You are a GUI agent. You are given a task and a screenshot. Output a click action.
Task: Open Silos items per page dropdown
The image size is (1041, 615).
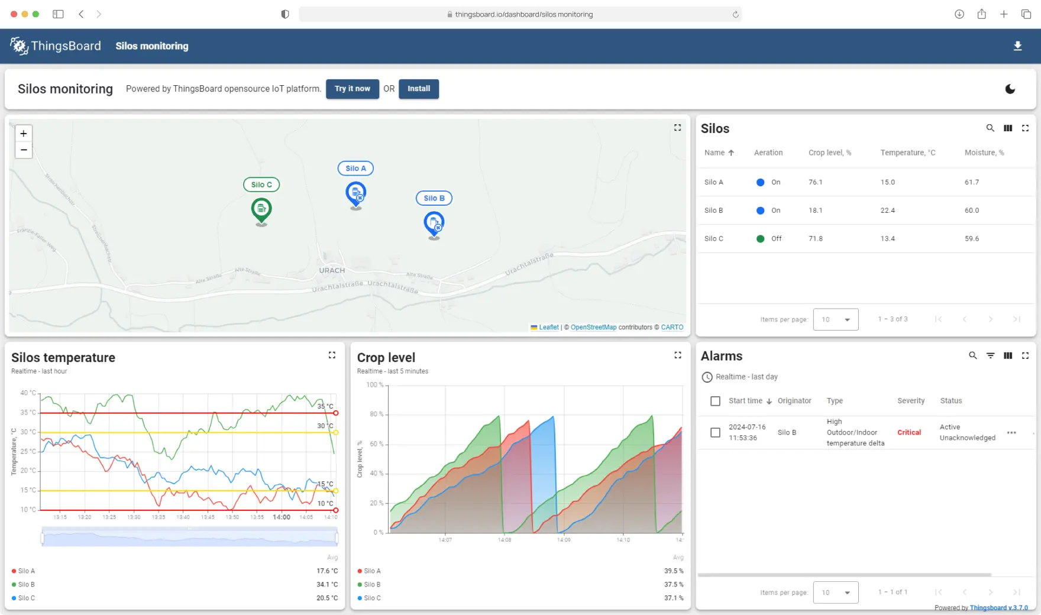[835, 319]
